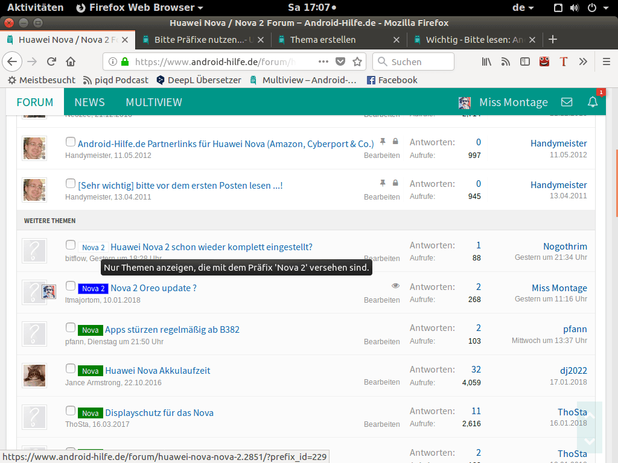This screenshot has height=463, width=618.
Task: Open page actions three-dot menu
Action: pos(323,61)
